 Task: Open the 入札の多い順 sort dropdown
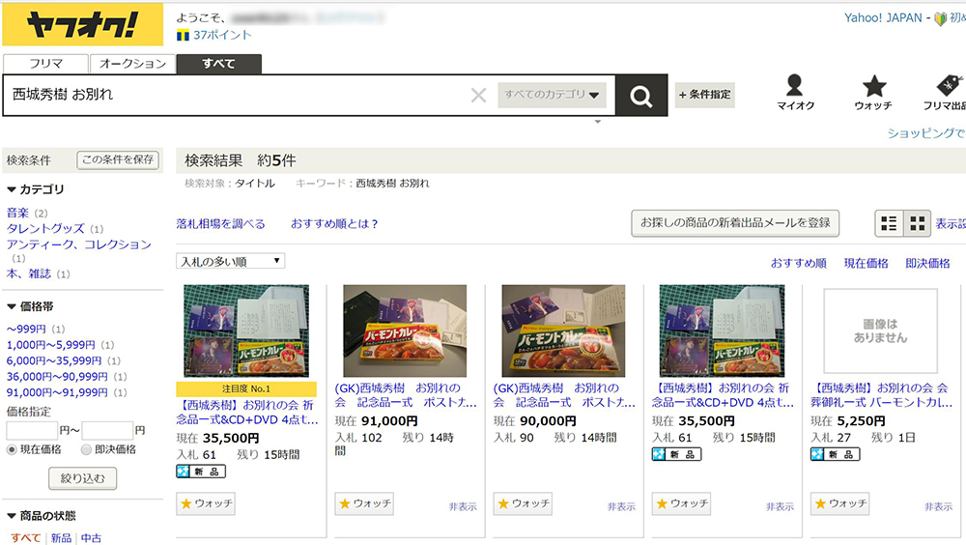tap(231, 261)
